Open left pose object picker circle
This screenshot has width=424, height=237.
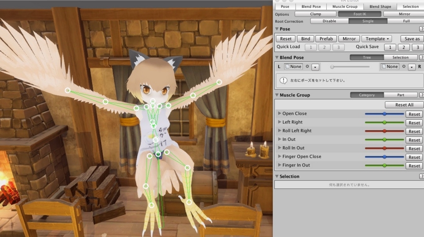pyautogui.click(x=307, y=66)
